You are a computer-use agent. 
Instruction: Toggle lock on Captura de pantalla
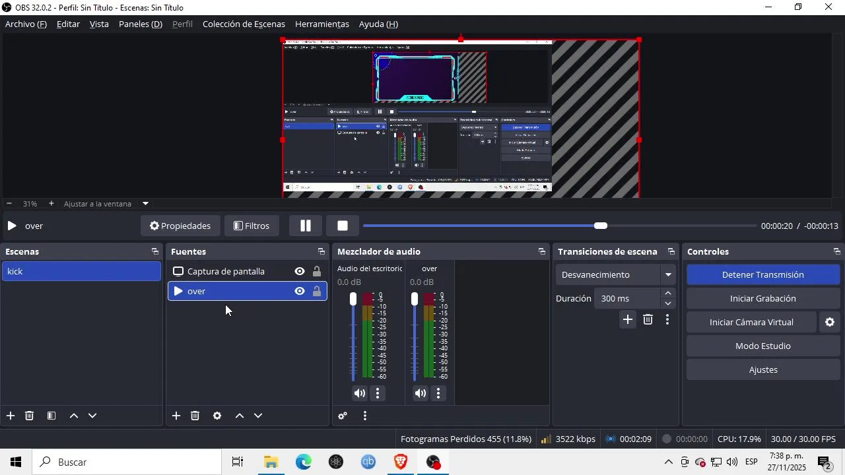point(317,271)
